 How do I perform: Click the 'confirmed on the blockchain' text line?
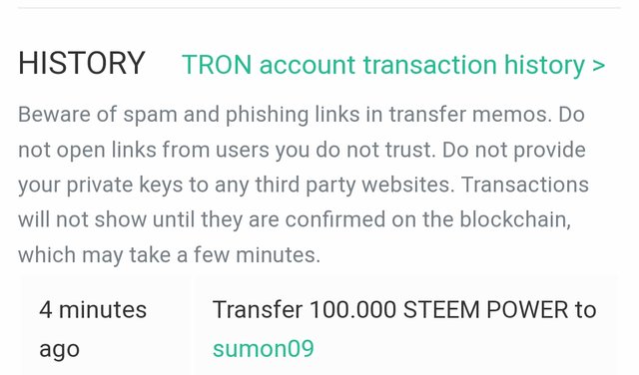coord(295,219)
